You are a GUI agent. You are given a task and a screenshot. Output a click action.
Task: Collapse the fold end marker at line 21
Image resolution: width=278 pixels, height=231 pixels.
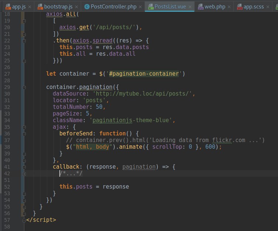tap(24, 34)
